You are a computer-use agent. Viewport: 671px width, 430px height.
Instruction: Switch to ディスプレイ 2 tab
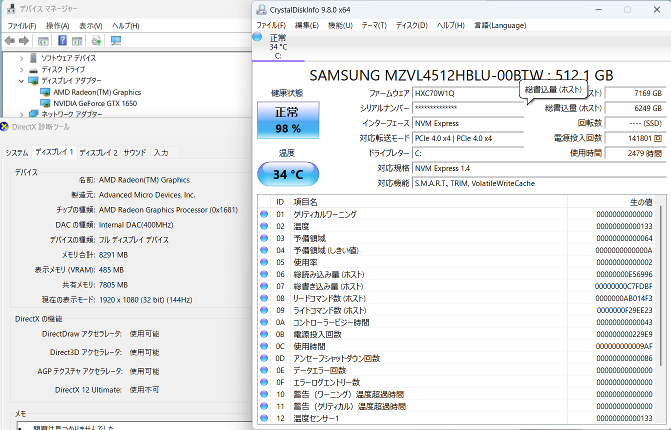point(98,152)
